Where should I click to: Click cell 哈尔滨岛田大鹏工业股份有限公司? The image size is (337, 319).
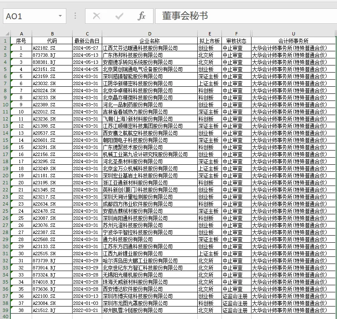[150, 261]
